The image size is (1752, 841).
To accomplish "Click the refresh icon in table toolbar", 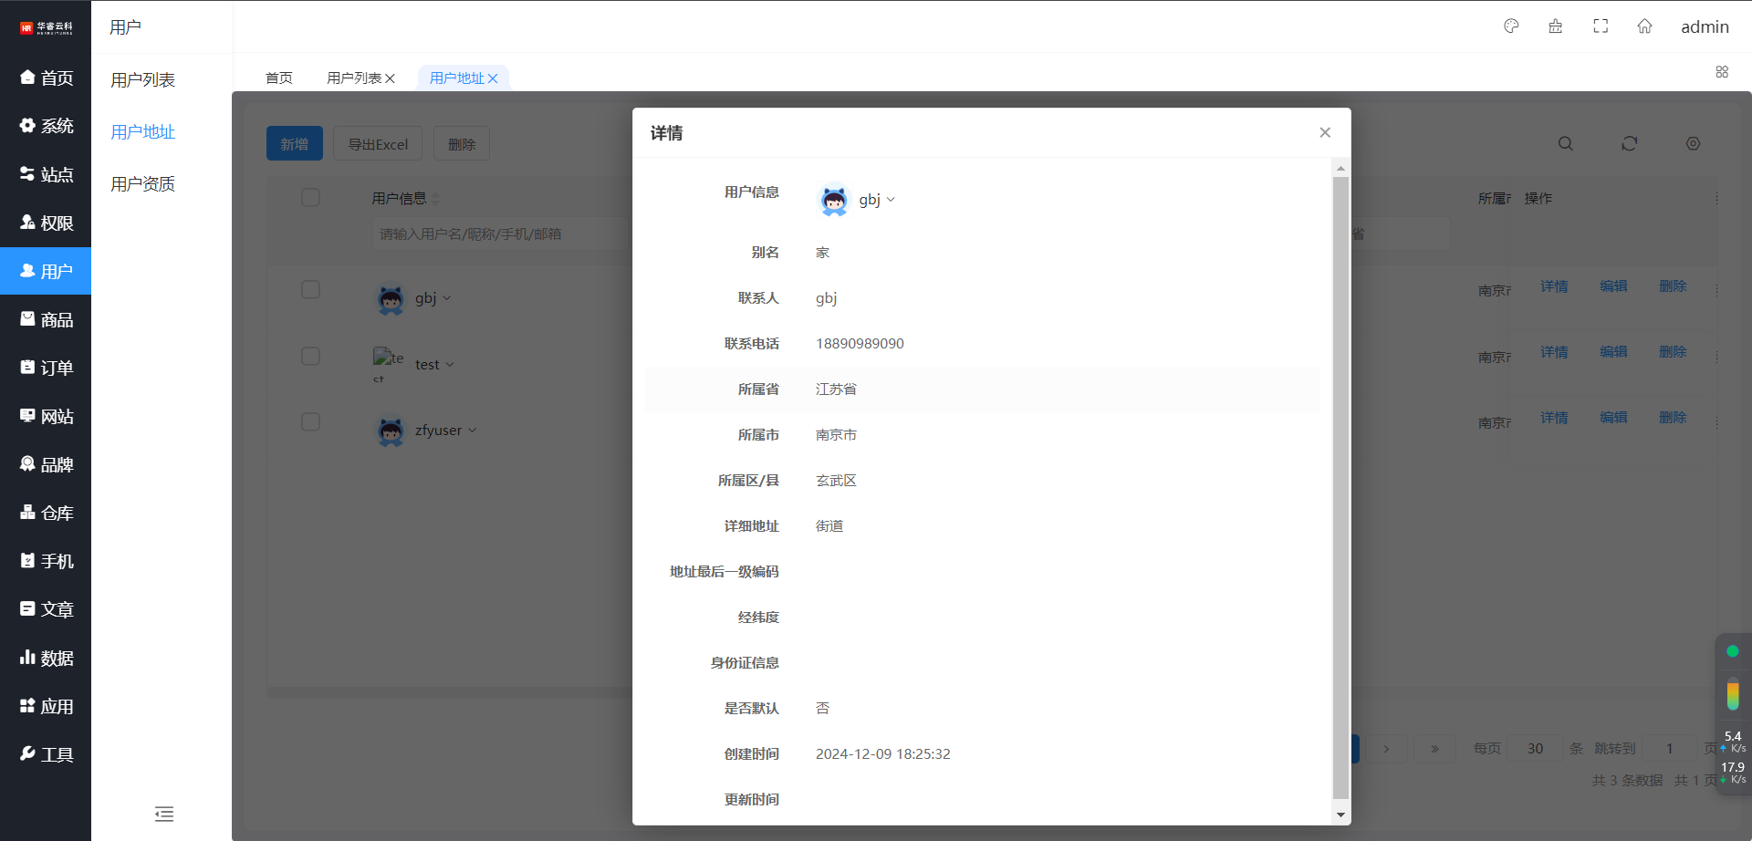I will click(1629, 144).
